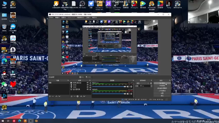Open source properties gear in sources toolbar

[78, 96]
